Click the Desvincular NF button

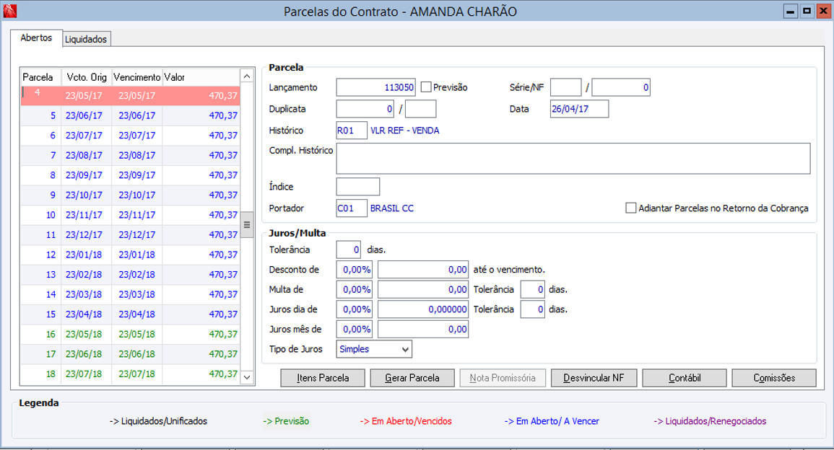[x=593, y=378]
